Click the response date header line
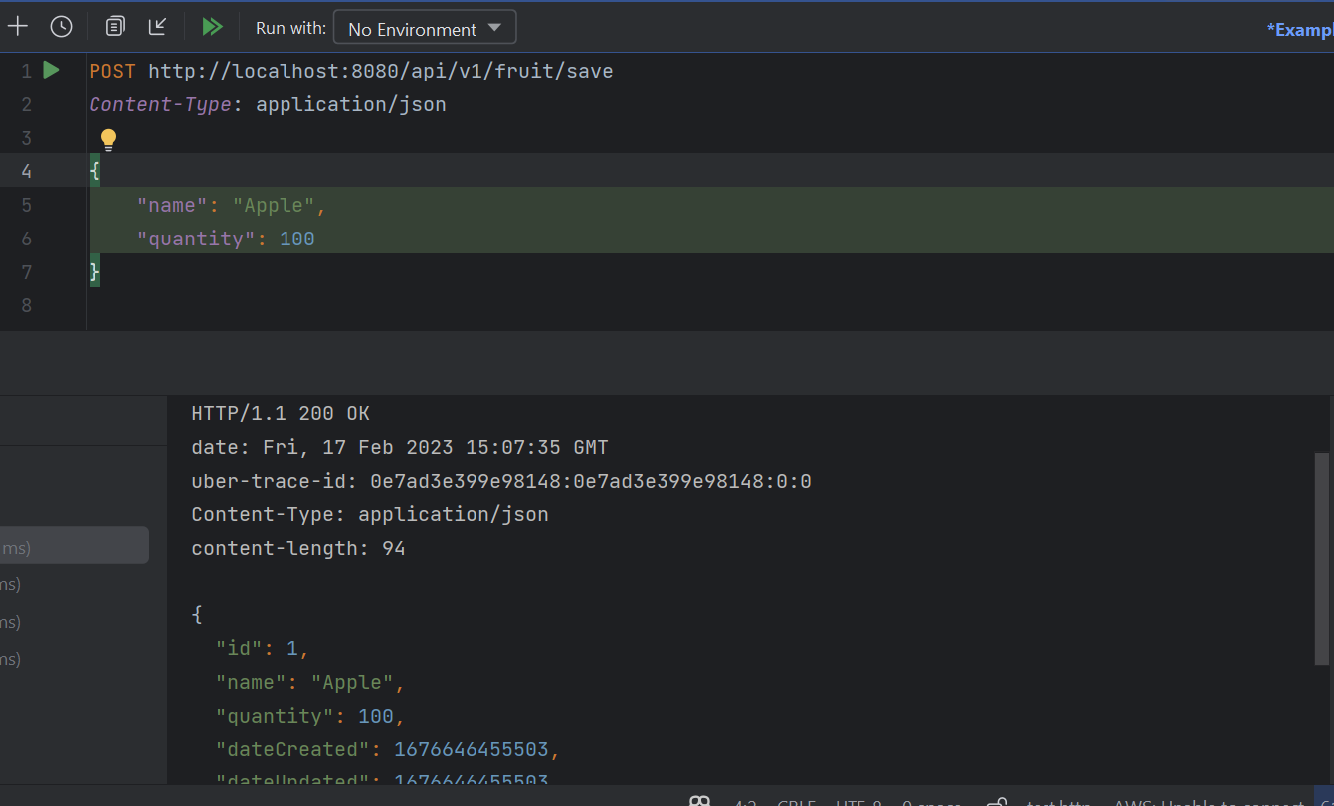The height and width of the screenshot is (806, 1334). (399, 447)
